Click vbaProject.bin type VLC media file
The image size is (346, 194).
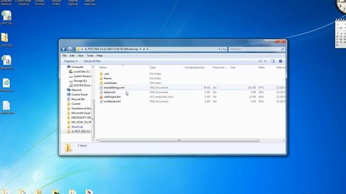[161, 97]
